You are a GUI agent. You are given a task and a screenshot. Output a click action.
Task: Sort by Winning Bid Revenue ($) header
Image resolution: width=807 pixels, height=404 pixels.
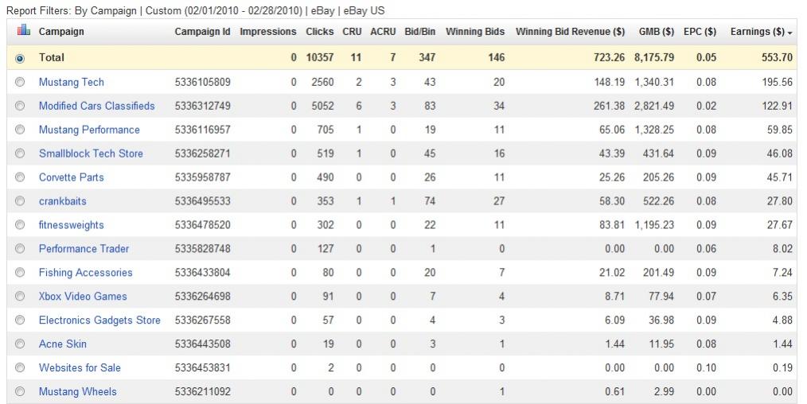(570, 32)
